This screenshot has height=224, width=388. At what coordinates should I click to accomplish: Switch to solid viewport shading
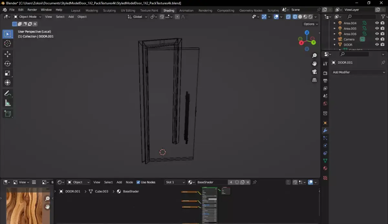click(x=300, y=17)
